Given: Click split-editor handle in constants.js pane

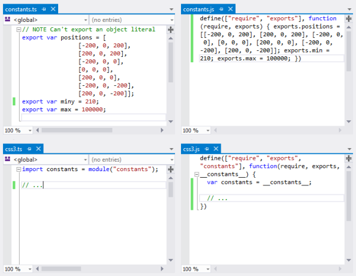Looking at the screenshot, I should click(x=348, y=20).
